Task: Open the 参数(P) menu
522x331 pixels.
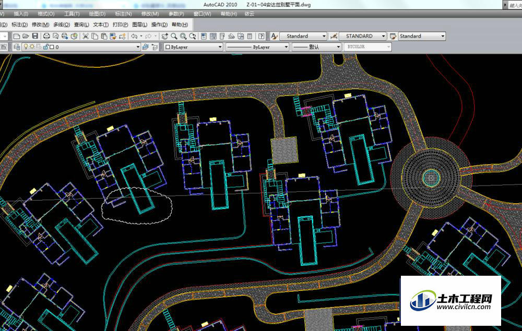Action: tap(176, 14)
